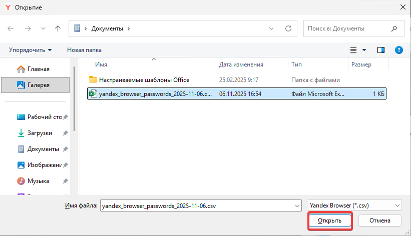Refresh the Documents folder view
This screenshot has width=411, height=236.
click(288, 28)
